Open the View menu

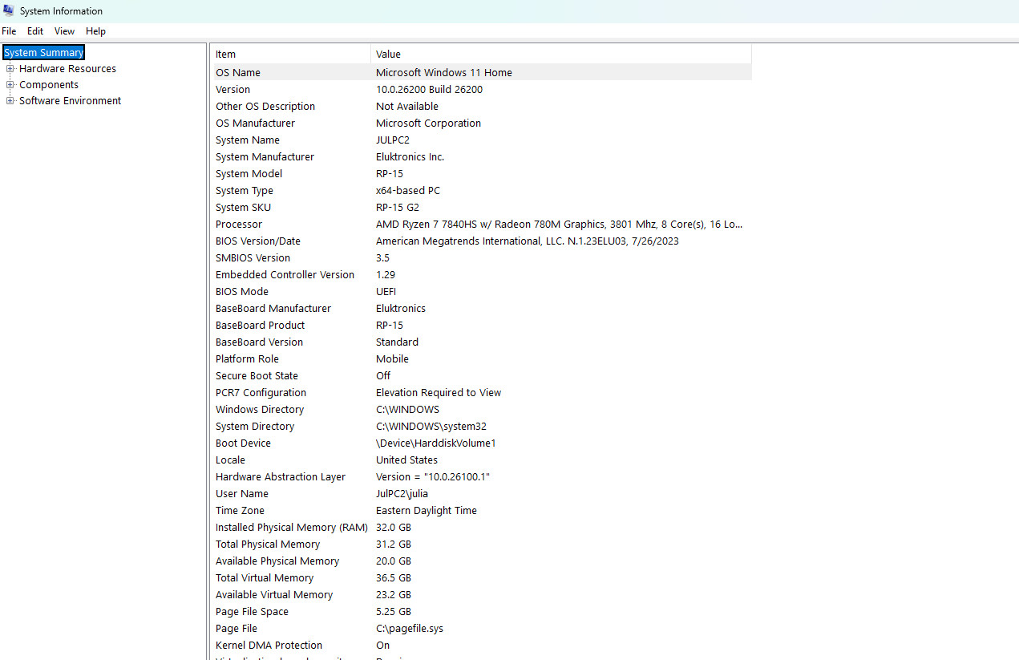pos(64,31)
